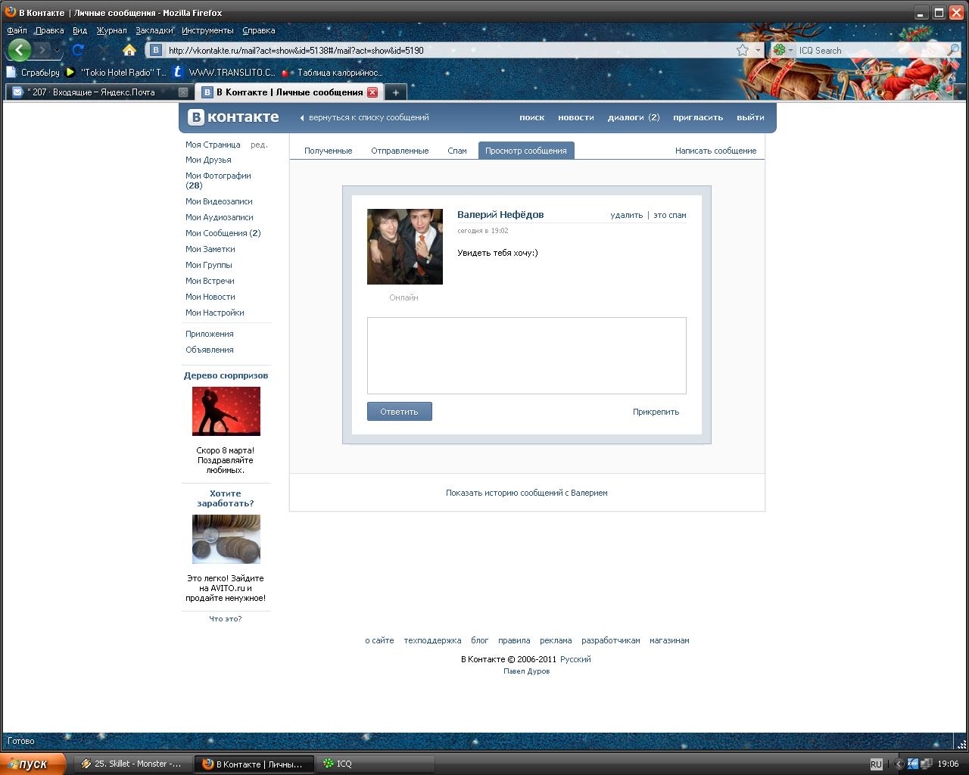Click the Что это? link
969x775 pixels.
click(226, 618)
